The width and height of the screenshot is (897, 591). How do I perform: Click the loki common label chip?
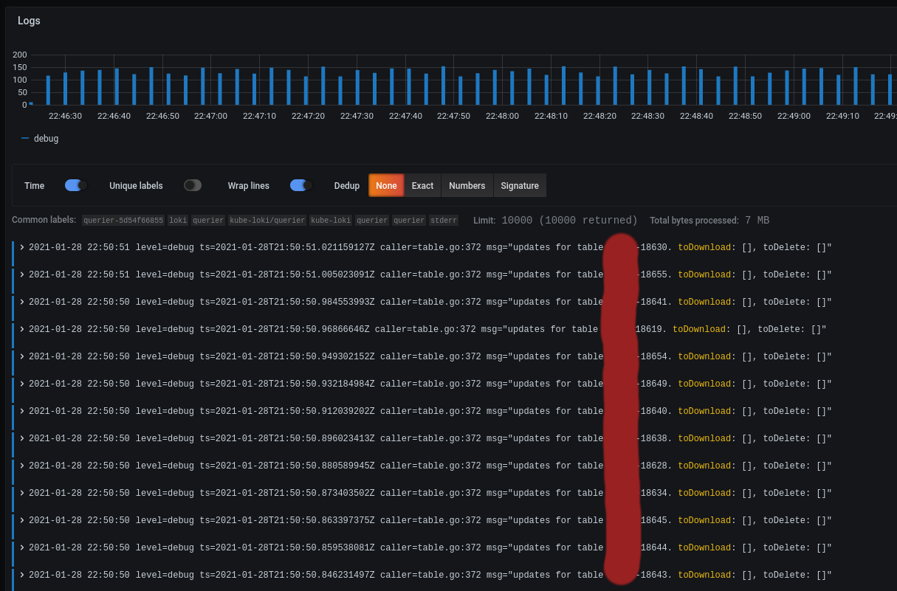pos(177,220)
